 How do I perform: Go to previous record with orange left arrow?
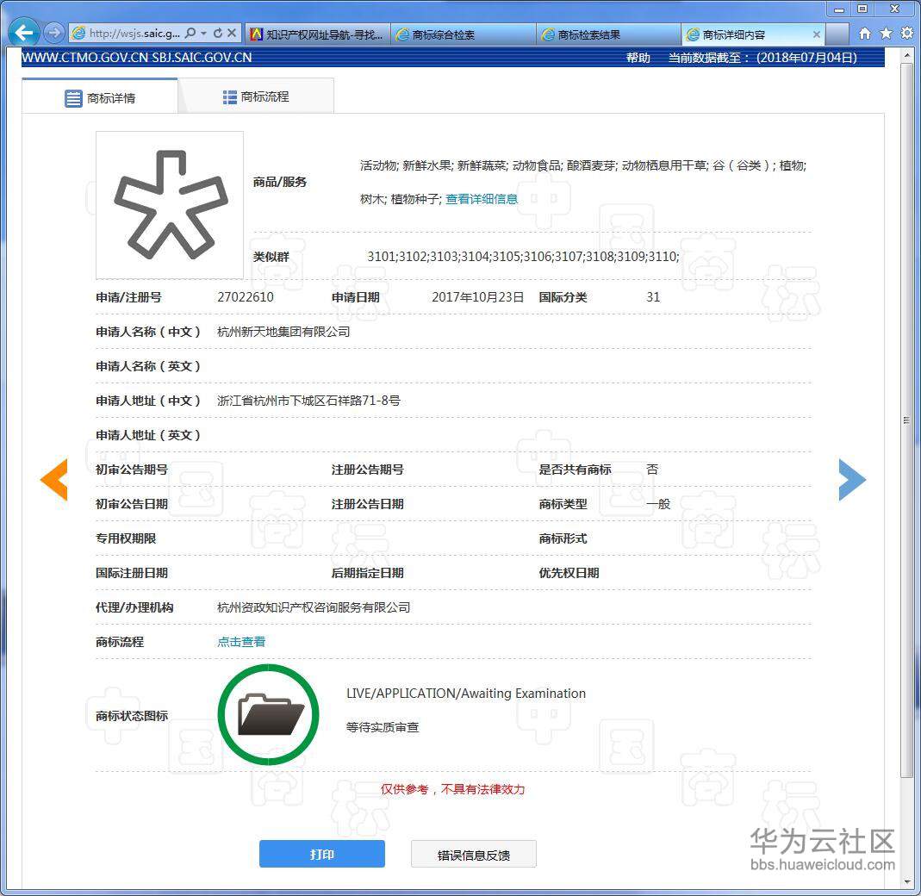(54, 480)
